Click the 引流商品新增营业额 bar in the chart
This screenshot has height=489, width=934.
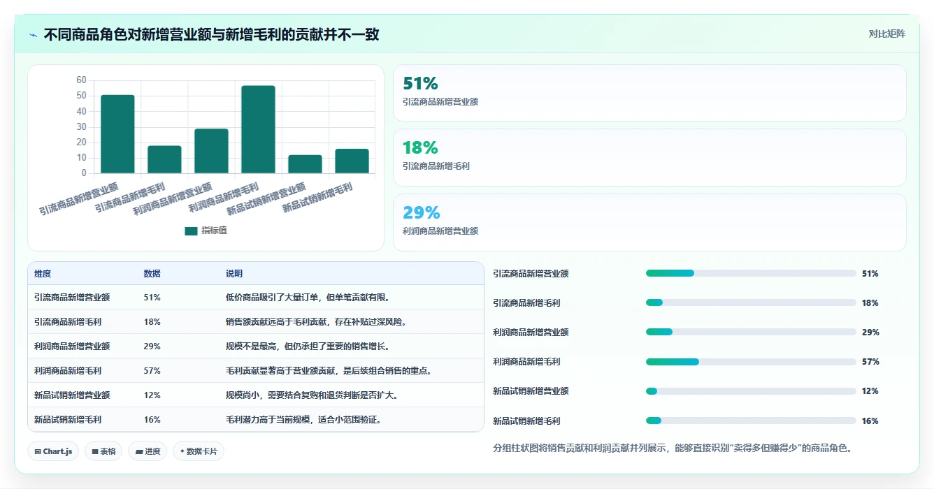[117, 134]
